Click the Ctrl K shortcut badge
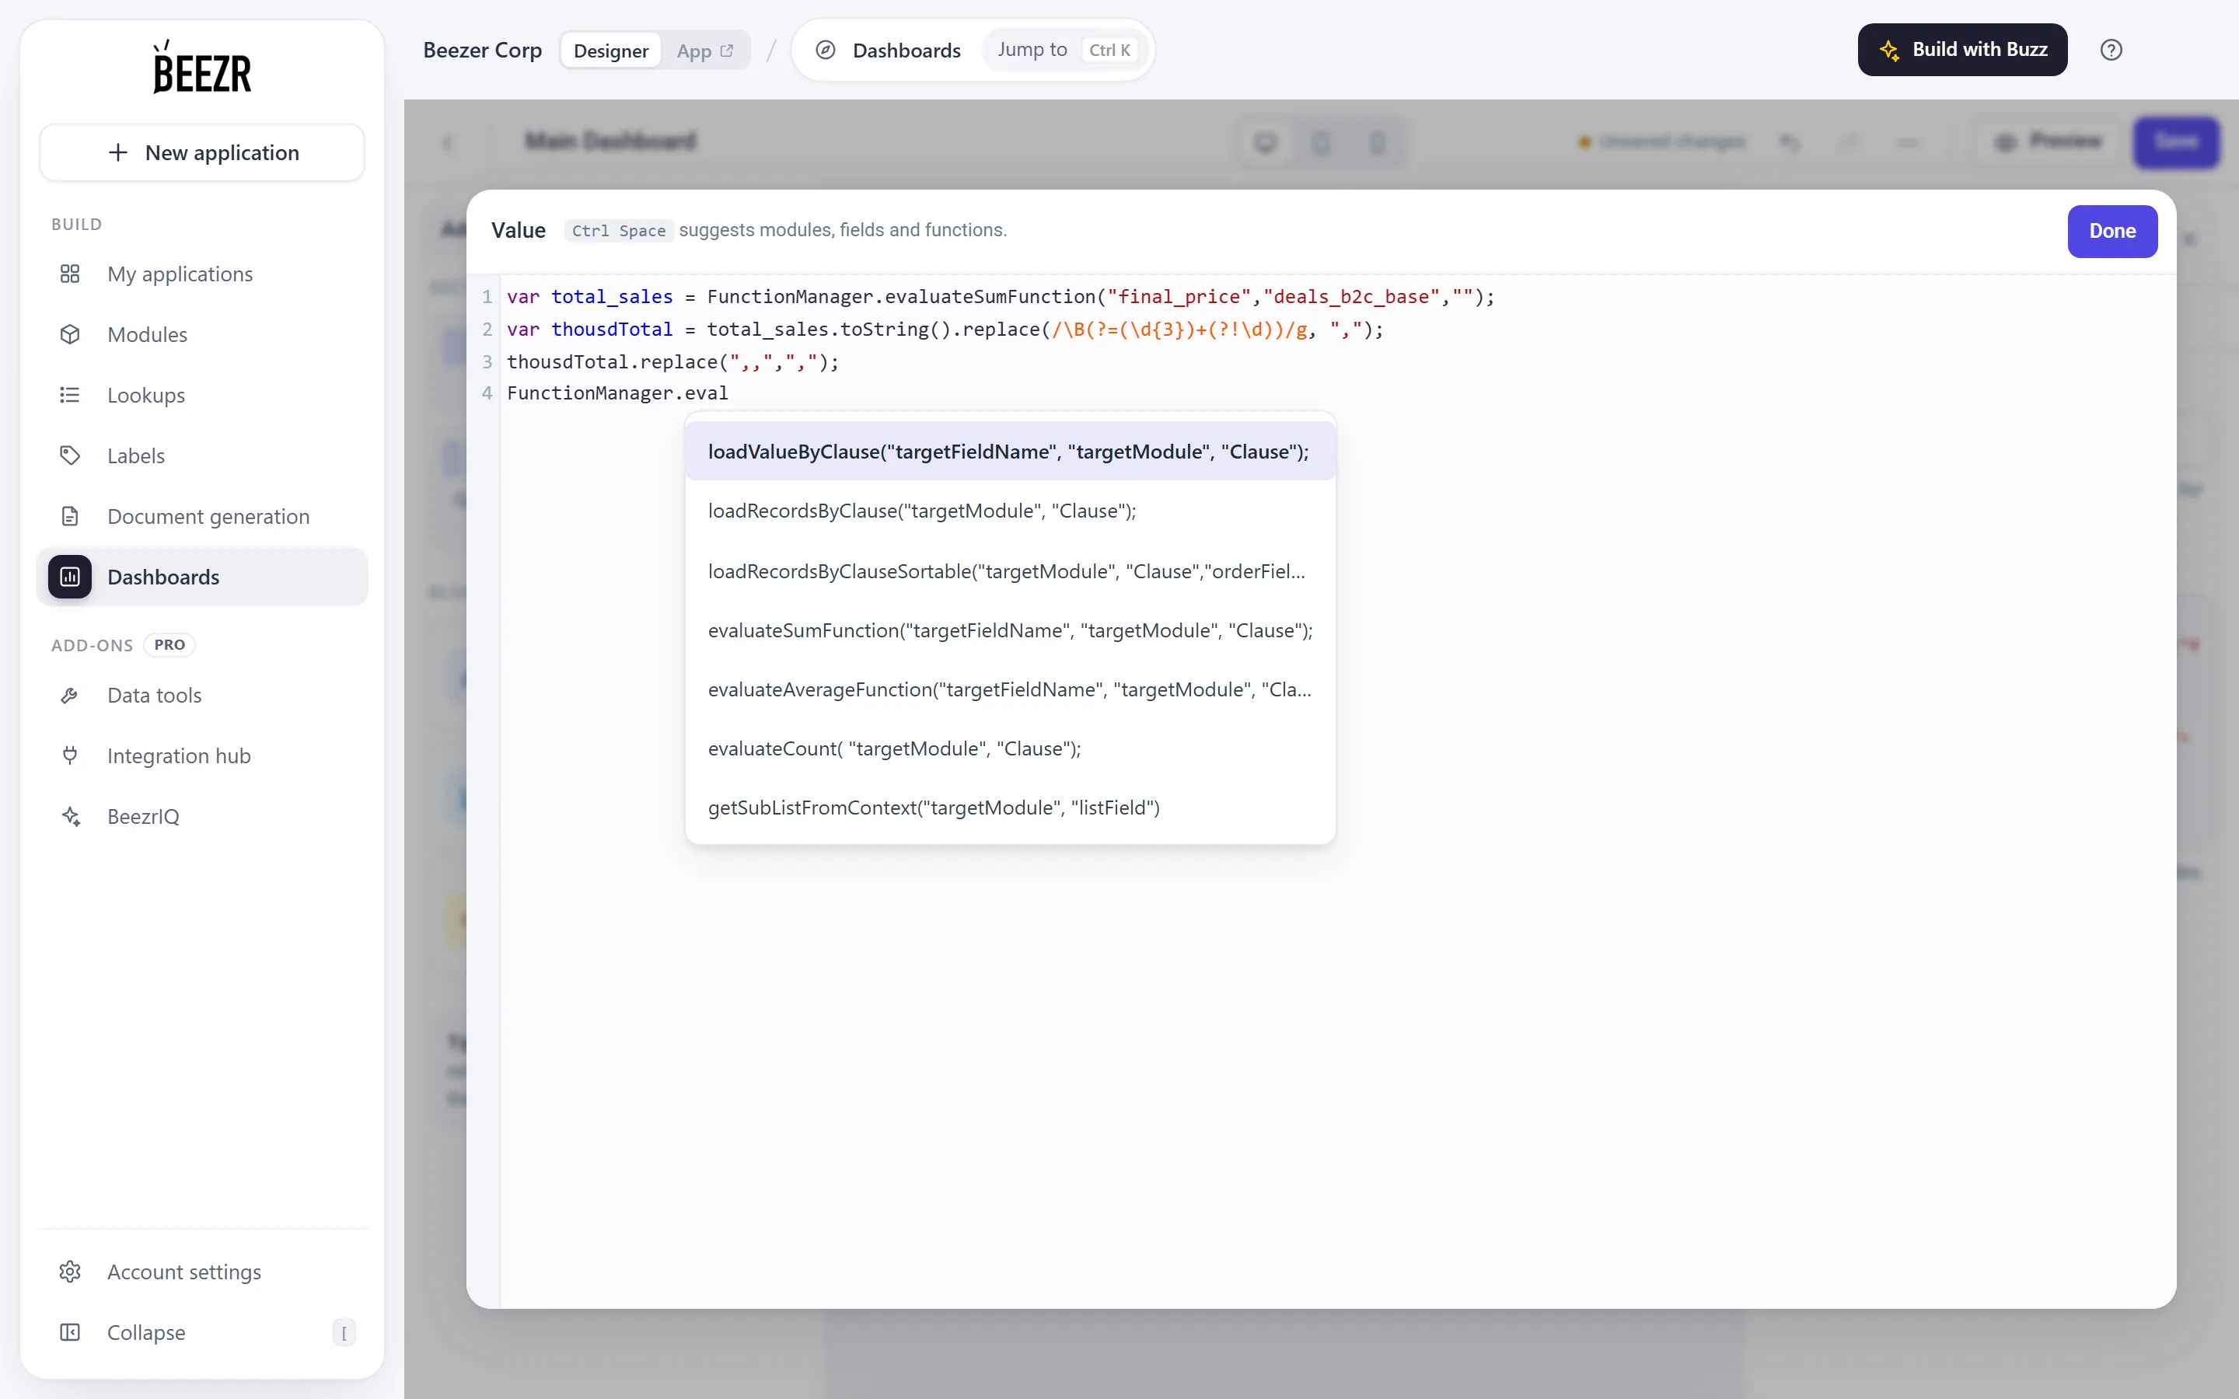The height and width of the screenshot is (1399, 2239). (x=1109, y=50)
